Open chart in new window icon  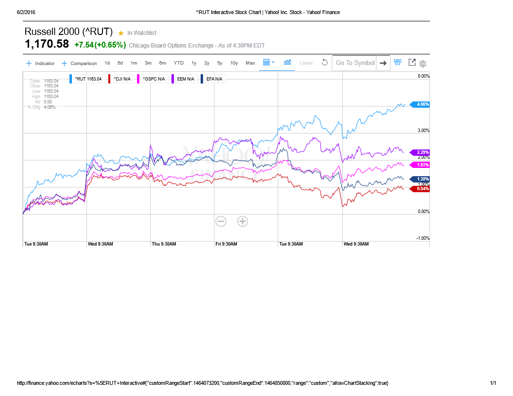coord(412,63)
